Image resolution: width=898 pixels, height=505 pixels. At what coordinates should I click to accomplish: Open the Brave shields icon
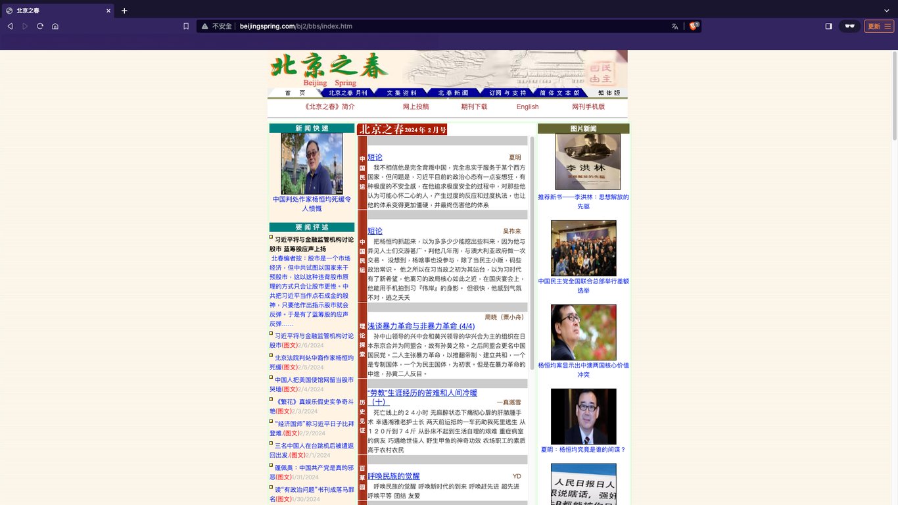tap(694, 26)
